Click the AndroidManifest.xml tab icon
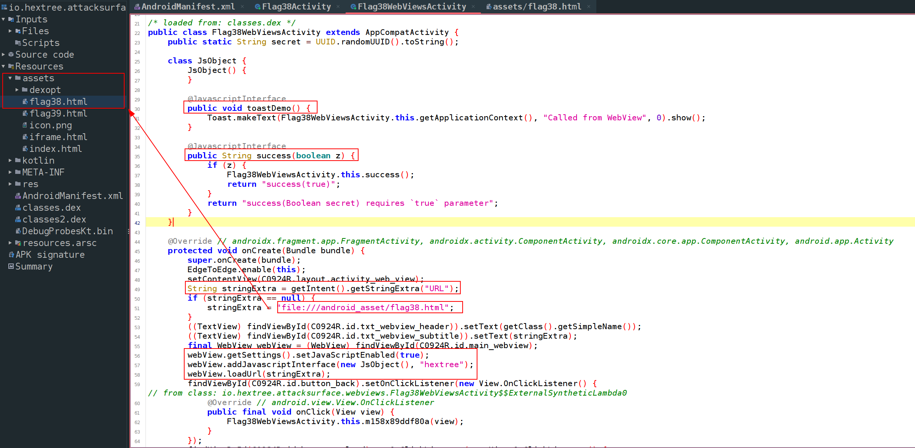 (137, 6)
